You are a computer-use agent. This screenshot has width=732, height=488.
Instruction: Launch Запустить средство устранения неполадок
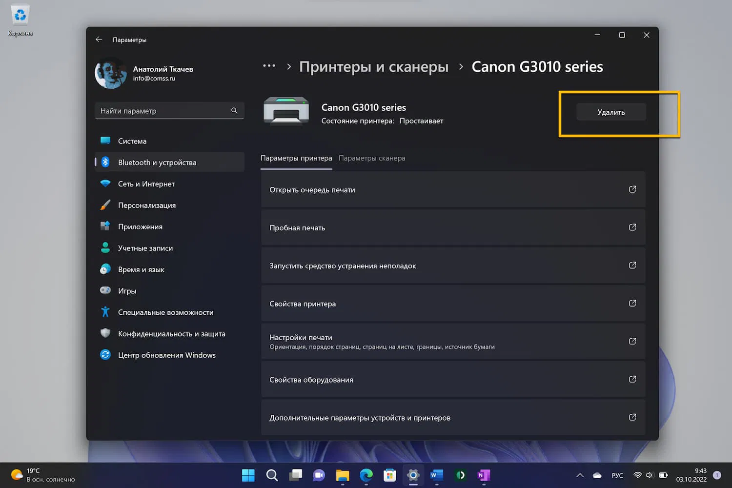point(453,265)
